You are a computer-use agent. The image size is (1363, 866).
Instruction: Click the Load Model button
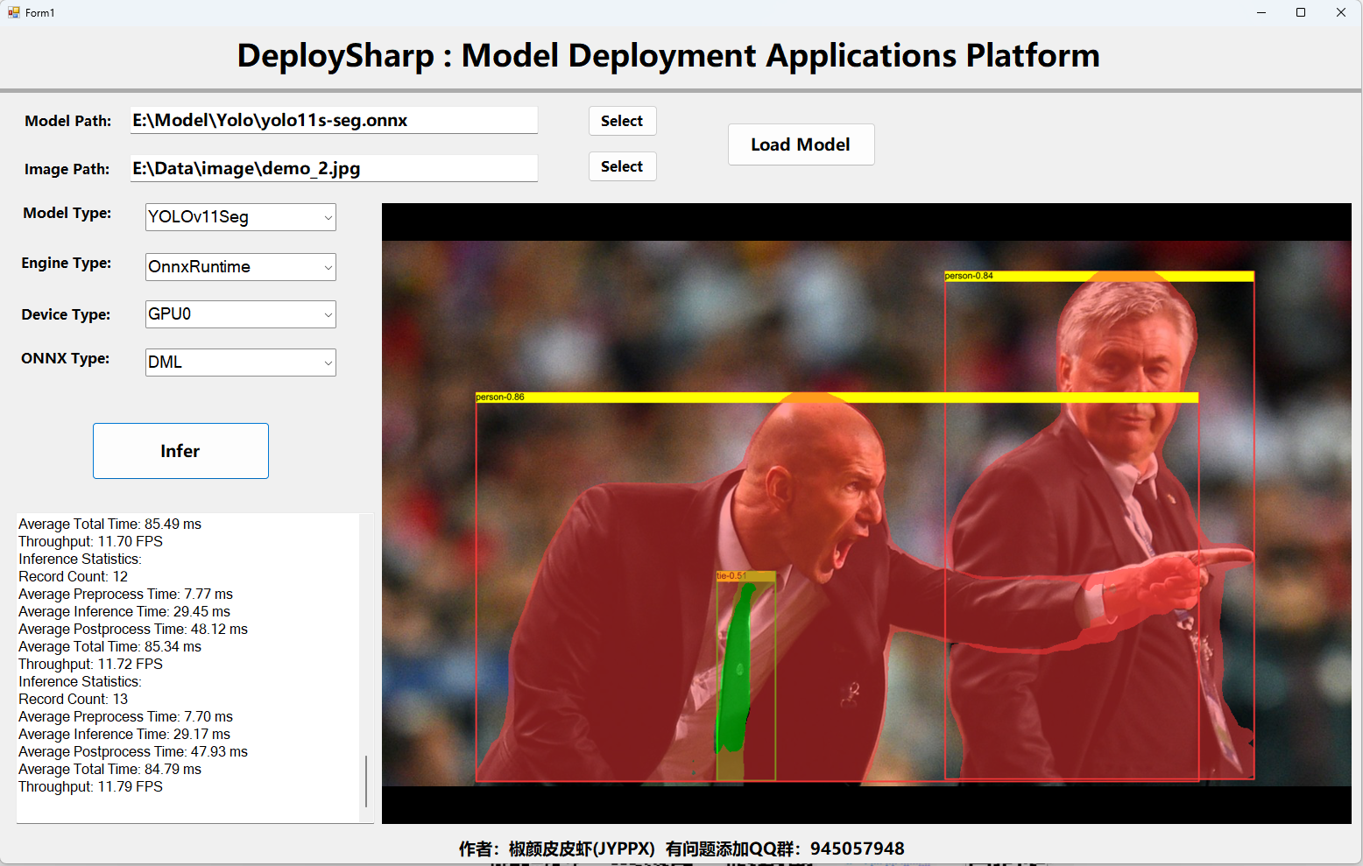coord(801,144)
